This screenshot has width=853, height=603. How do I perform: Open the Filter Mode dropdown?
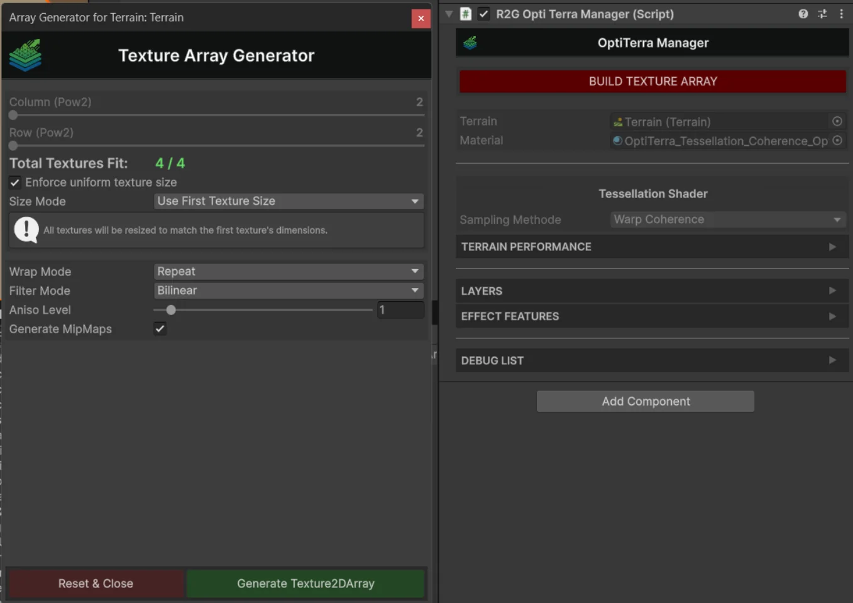[289, 290]
